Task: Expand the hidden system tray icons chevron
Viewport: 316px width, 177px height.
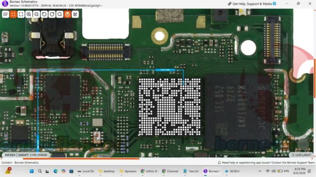Action: coord(260,171)
